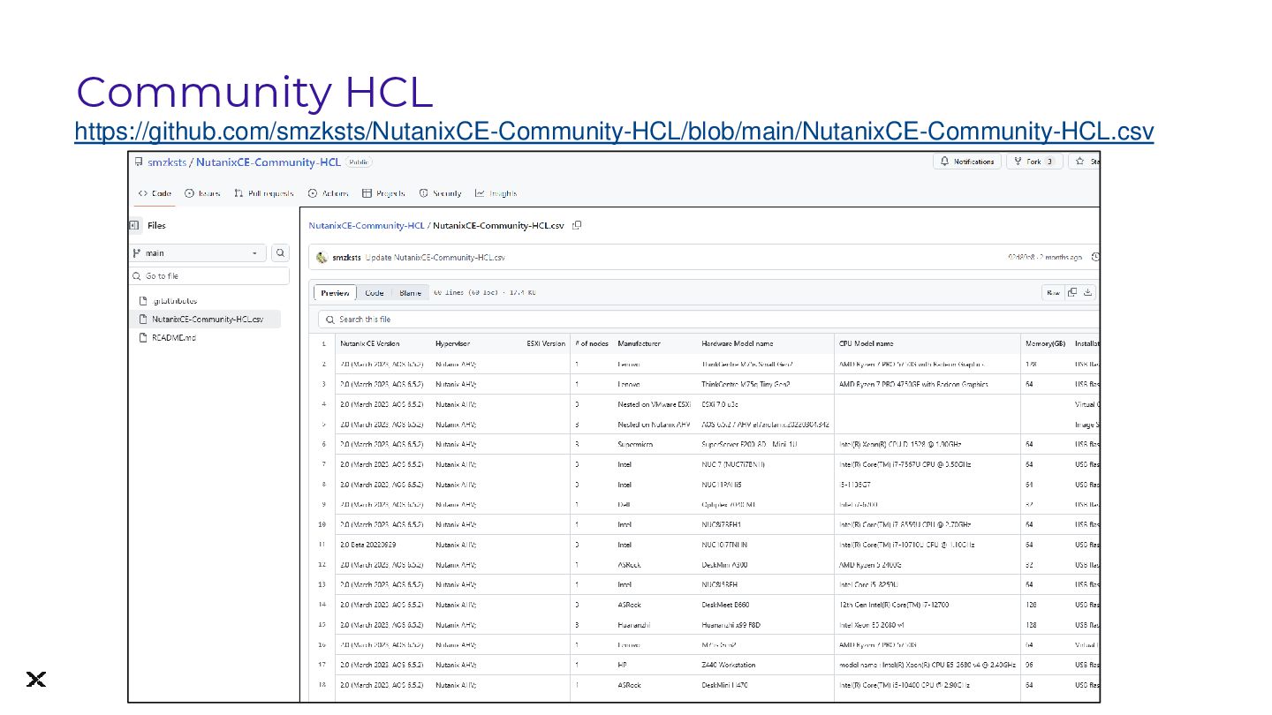Click the 2.0 Beta 20230629 version cell
This screenshot has width=1272, height=715.
(368, 545)
